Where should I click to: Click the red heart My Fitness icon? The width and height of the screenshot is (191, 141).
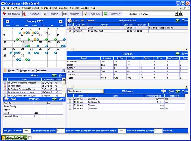[5, 13]
